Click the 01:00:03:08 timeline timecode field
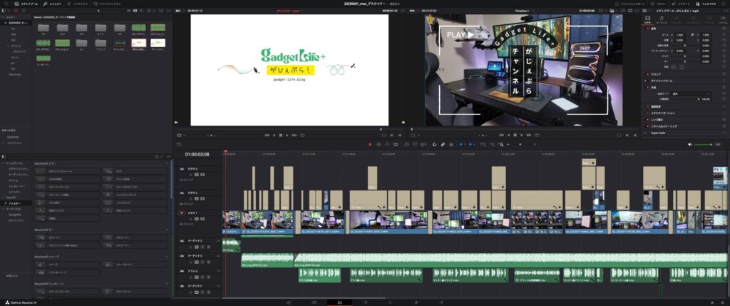 point(197,154)
